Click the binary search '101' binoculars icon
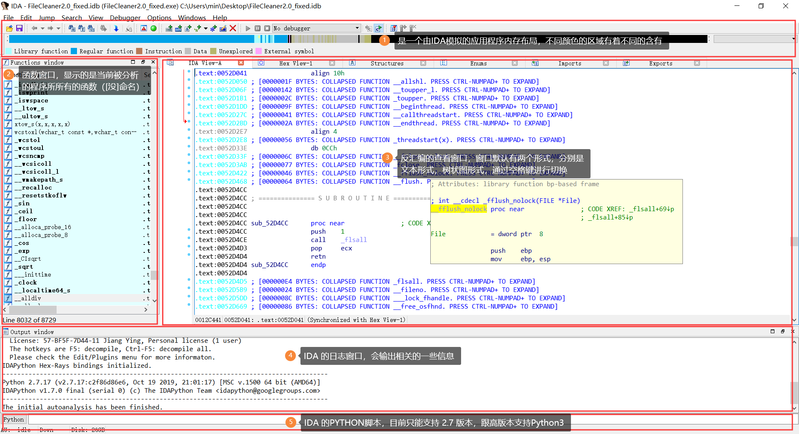799x434 pixels. click(x=91, y=28)
